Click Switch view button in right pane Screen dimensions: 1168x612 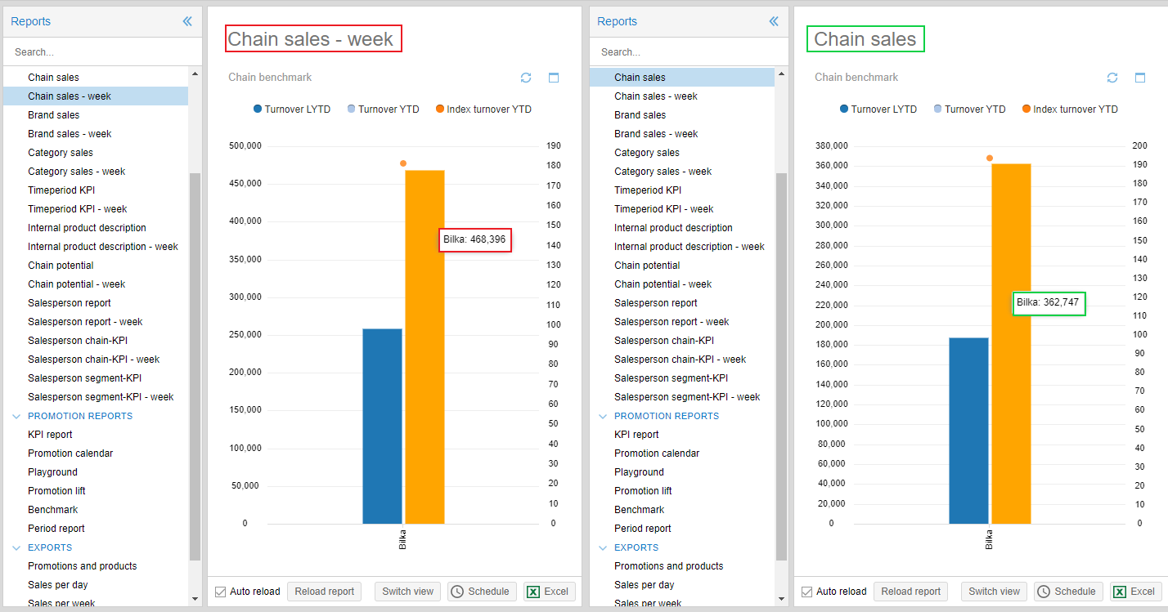(x=994, y=592)
